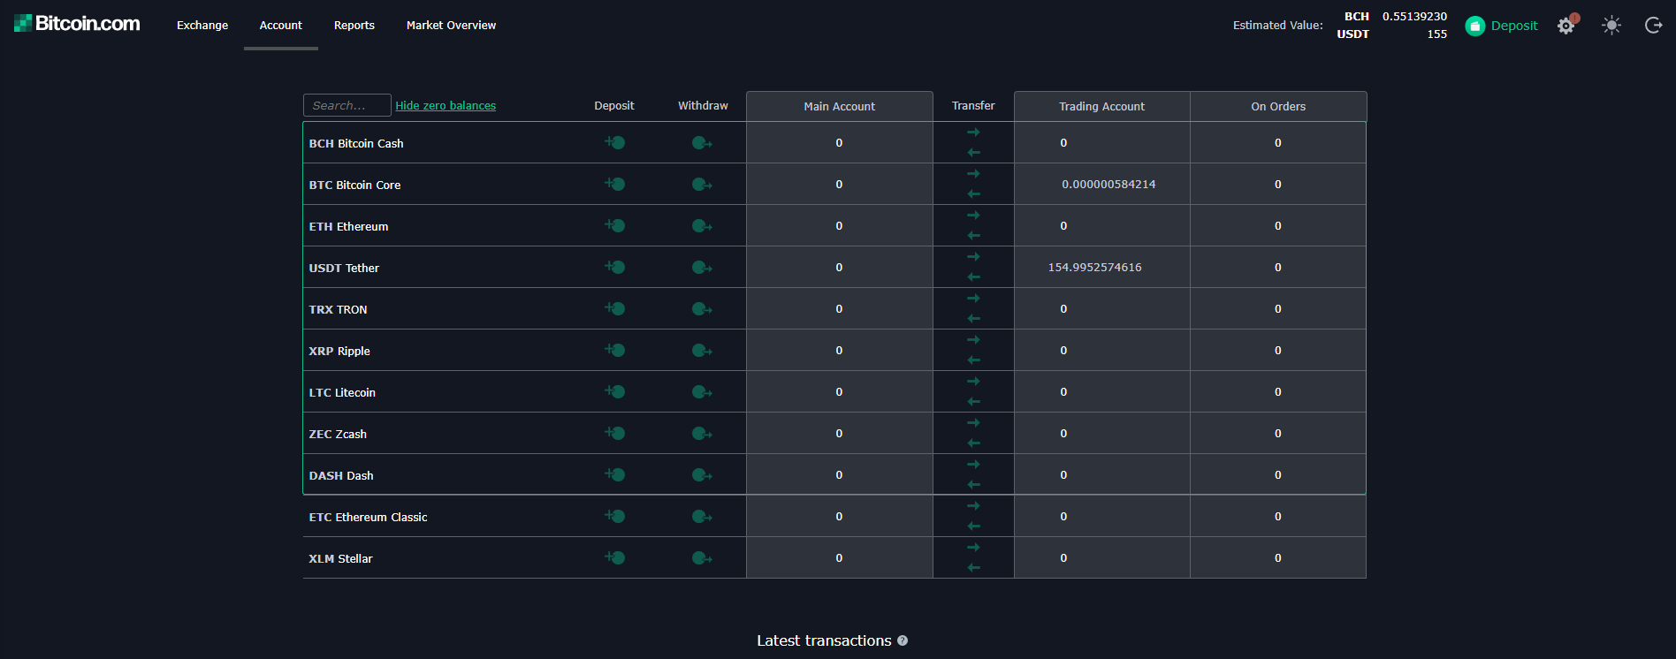This screenshot has height=659, width=1676.
Task: Click DASH Dash deposit icon
Action: point(615,474)
